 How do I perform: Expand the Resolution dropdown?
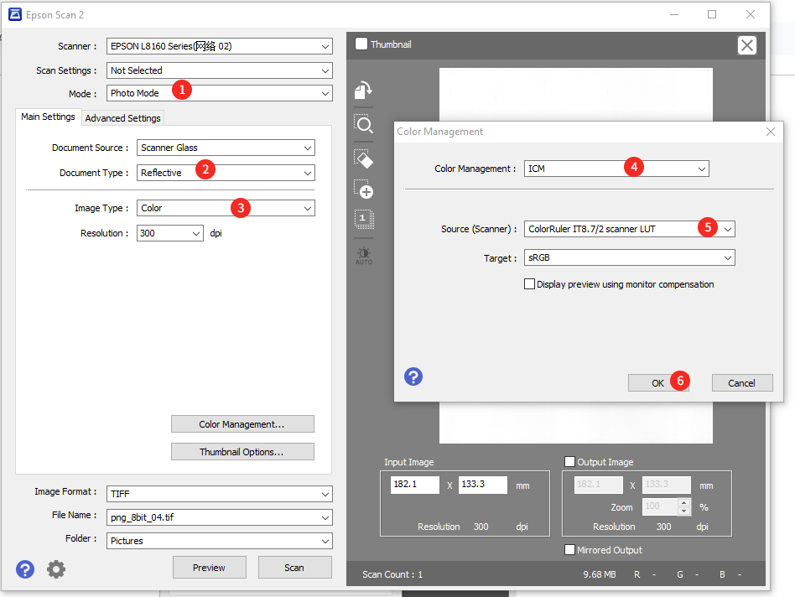[x=170, y=233]
